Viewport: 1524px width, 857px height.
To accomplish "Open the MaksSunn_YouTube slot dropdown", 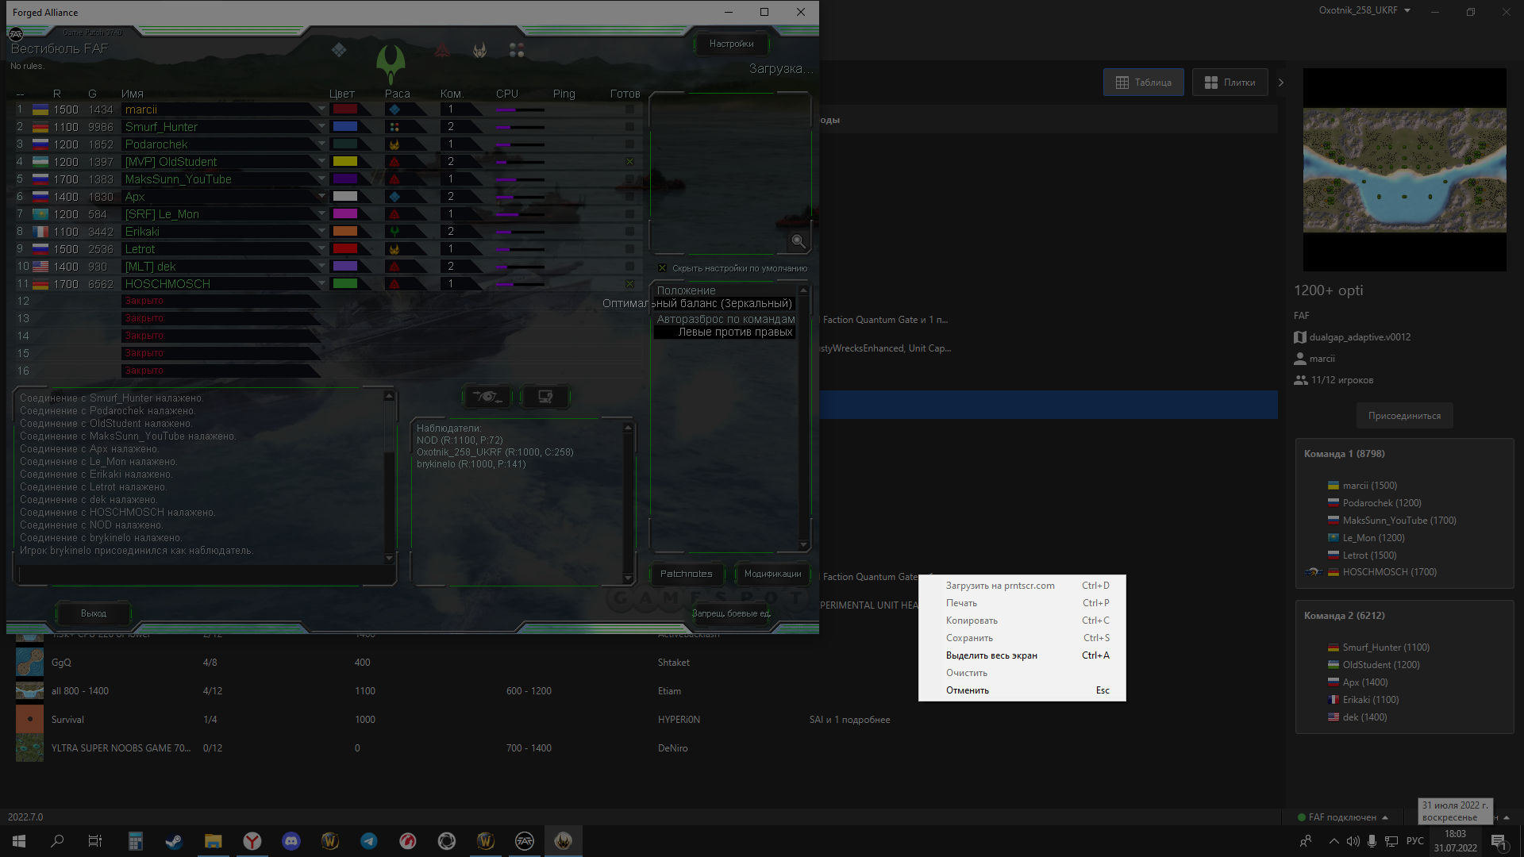I will click(321, 179).
